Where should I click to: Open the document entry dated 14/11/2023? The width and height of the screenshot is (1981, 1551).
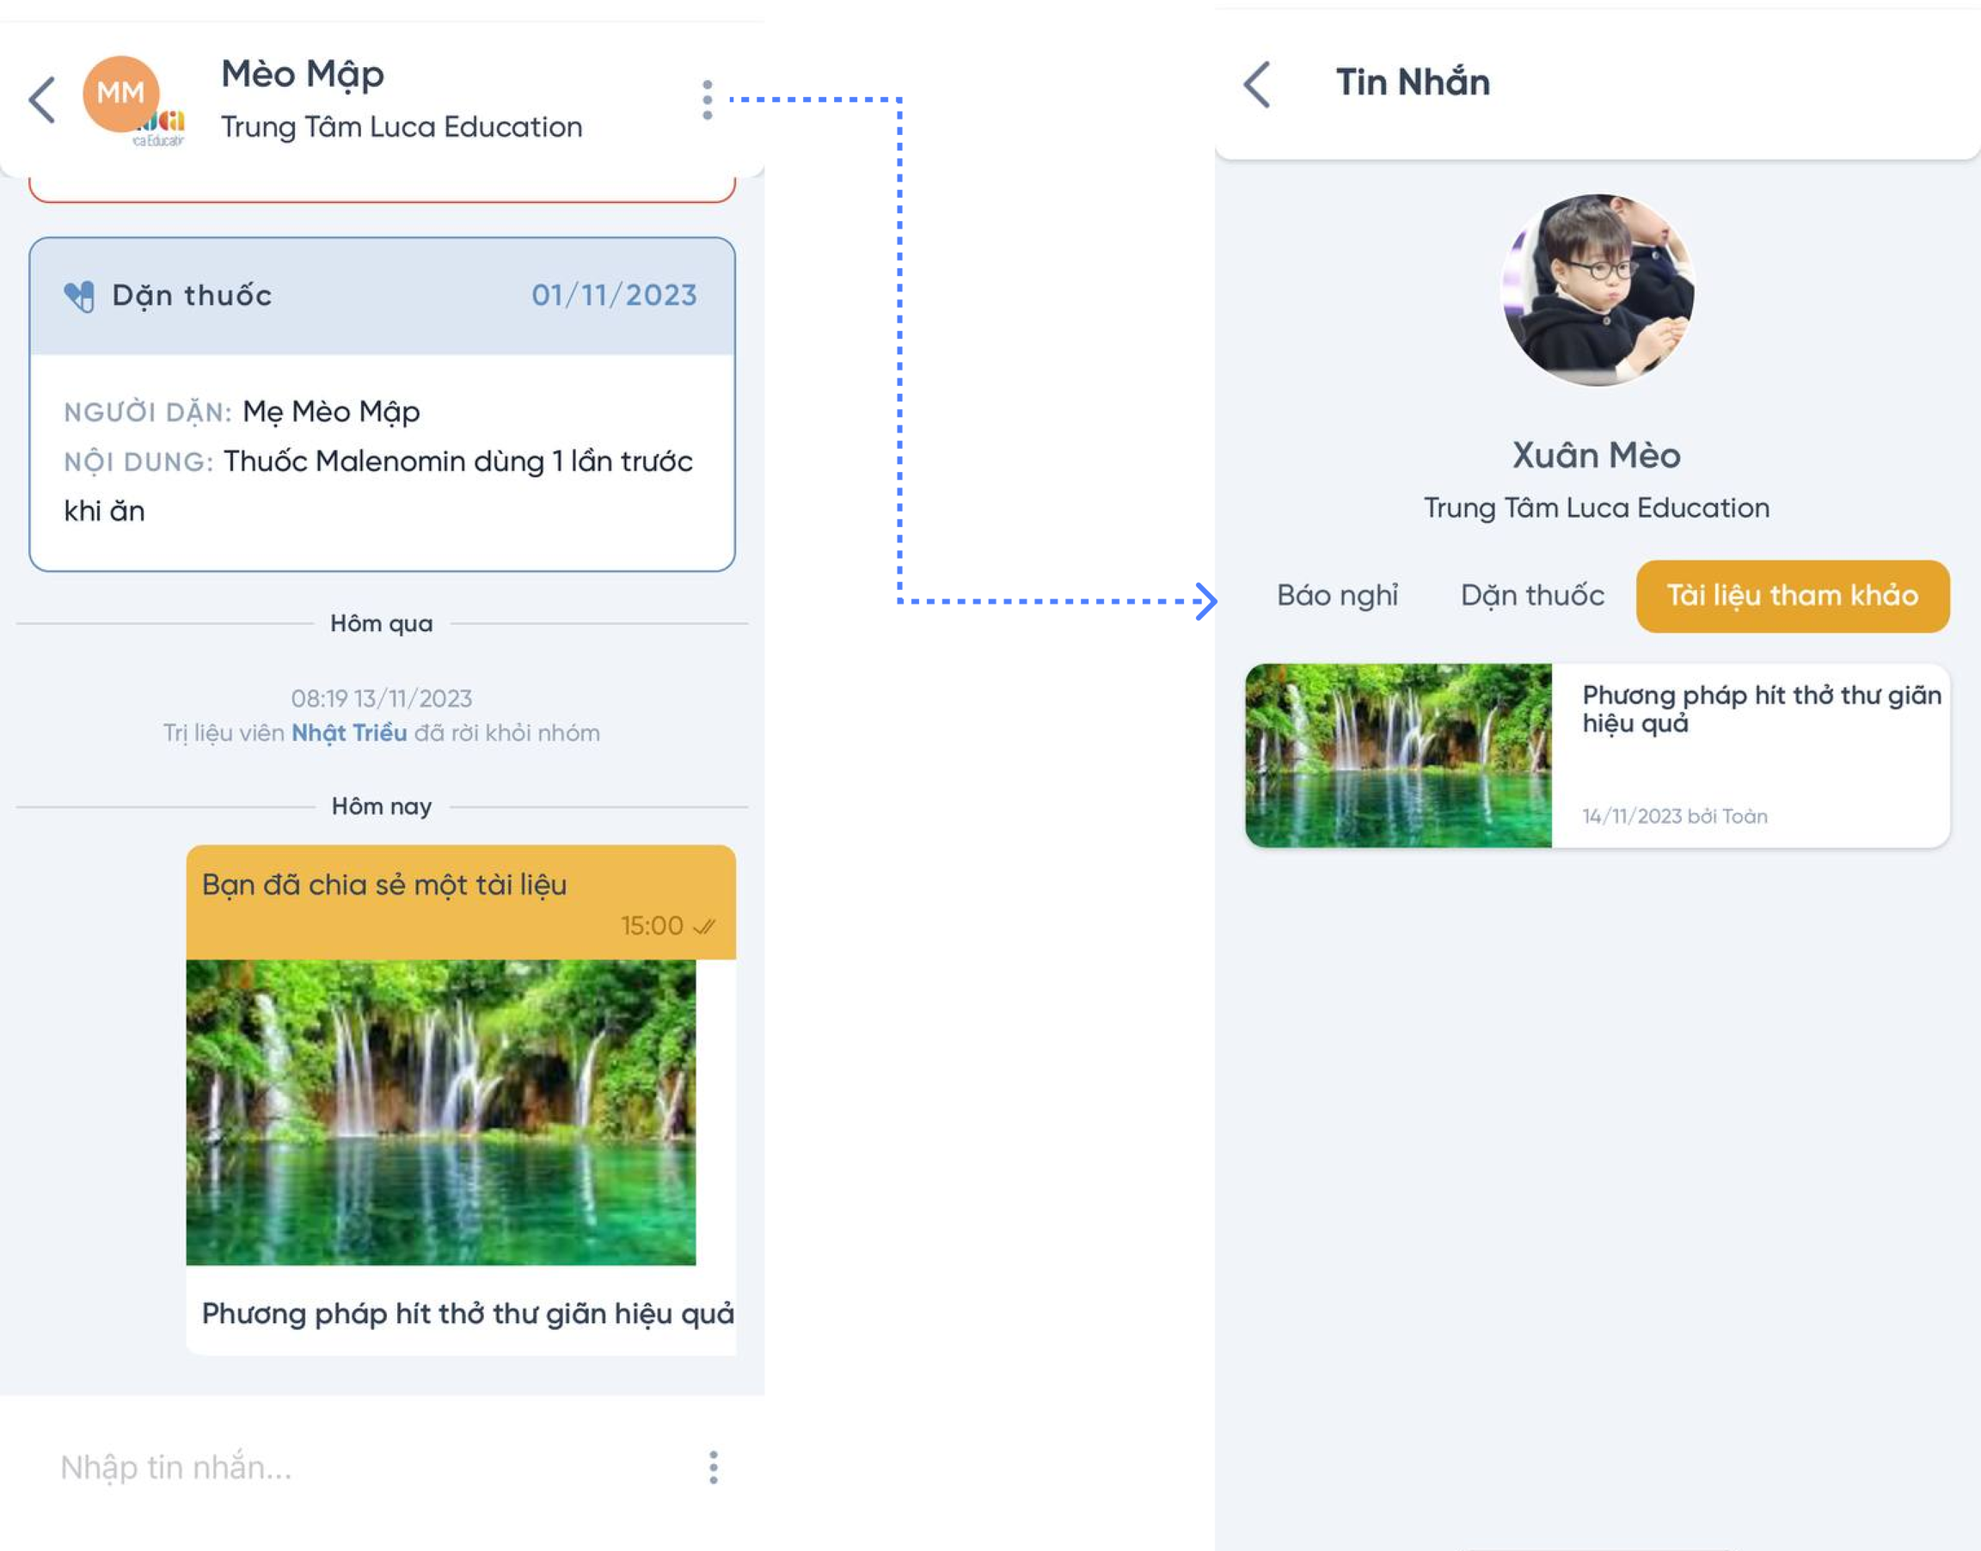1597,756
